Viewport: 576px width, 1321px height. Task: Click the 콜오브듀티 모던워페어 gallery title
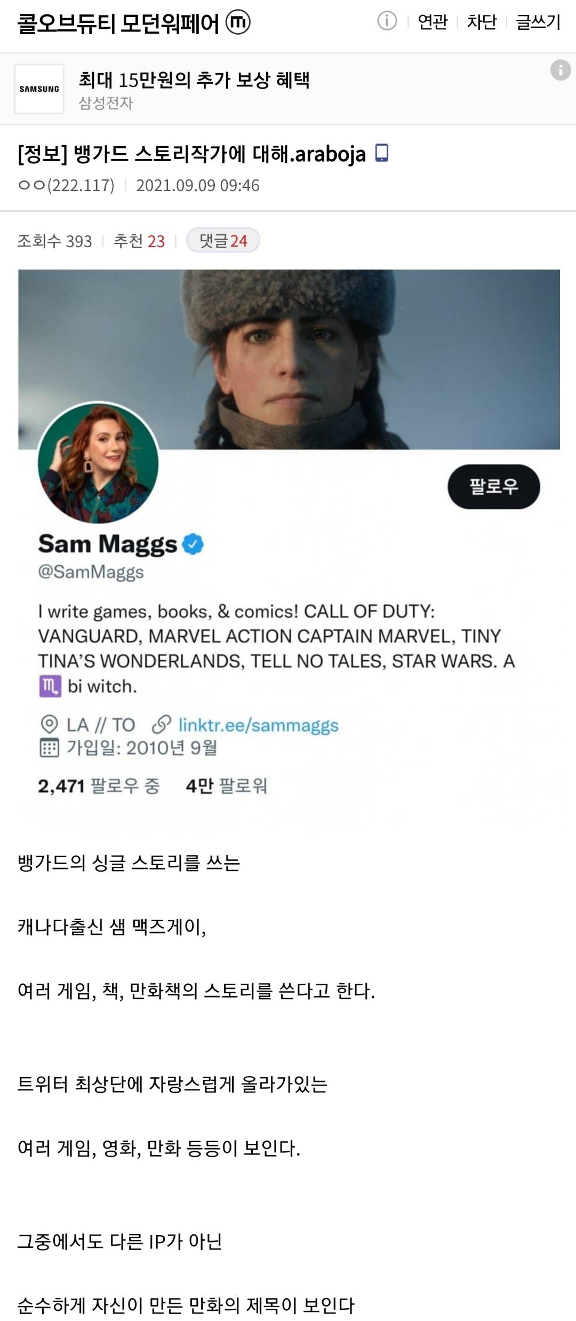click(x=118, y=23)
